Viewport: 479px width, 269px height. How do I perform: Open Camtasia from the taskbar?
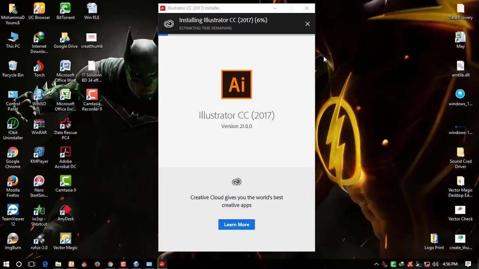coord(123,264)
